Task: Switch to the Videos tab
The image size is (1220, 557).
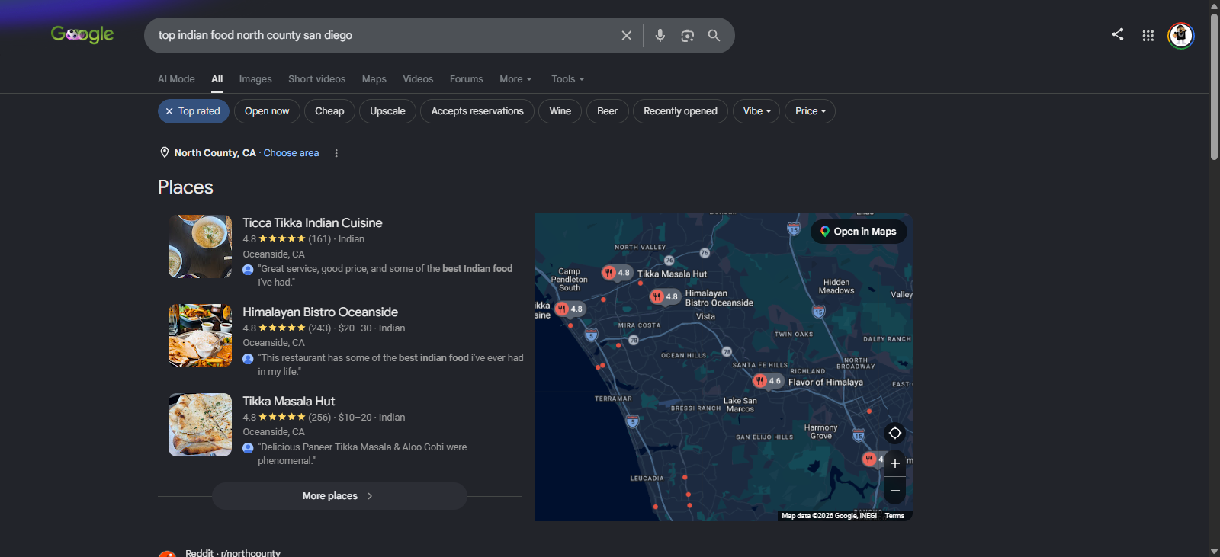Action: tap(418, 79)
